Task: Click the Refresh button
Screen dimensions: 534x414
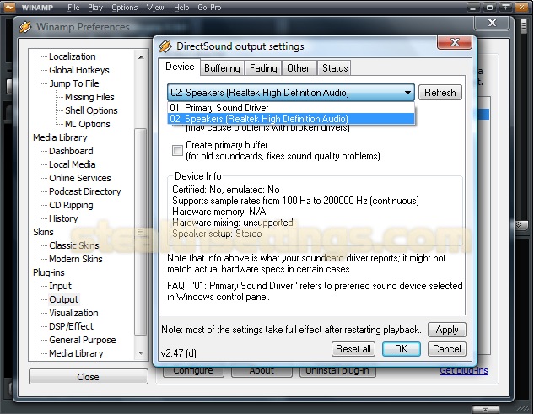Action: [x=440, y=93]
